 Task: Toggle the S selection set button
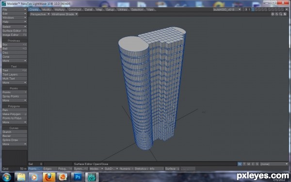[x=257, y=164]
